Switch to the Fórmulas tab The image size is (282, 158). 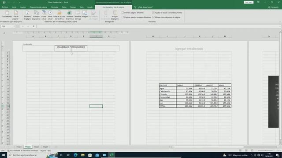54,7
